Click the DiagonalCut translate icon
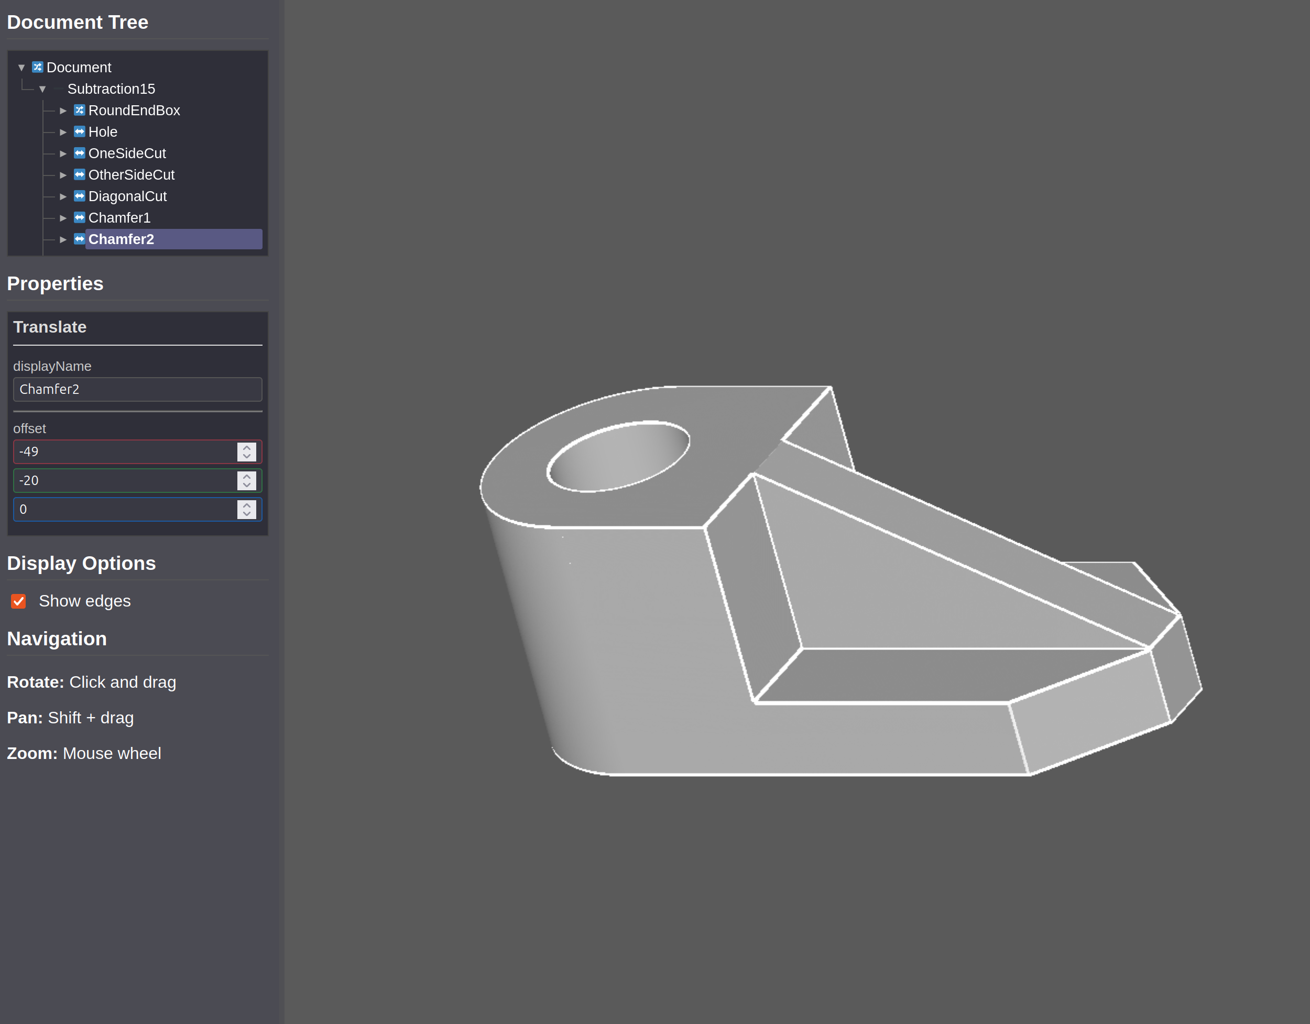 [x=79, y=196]
